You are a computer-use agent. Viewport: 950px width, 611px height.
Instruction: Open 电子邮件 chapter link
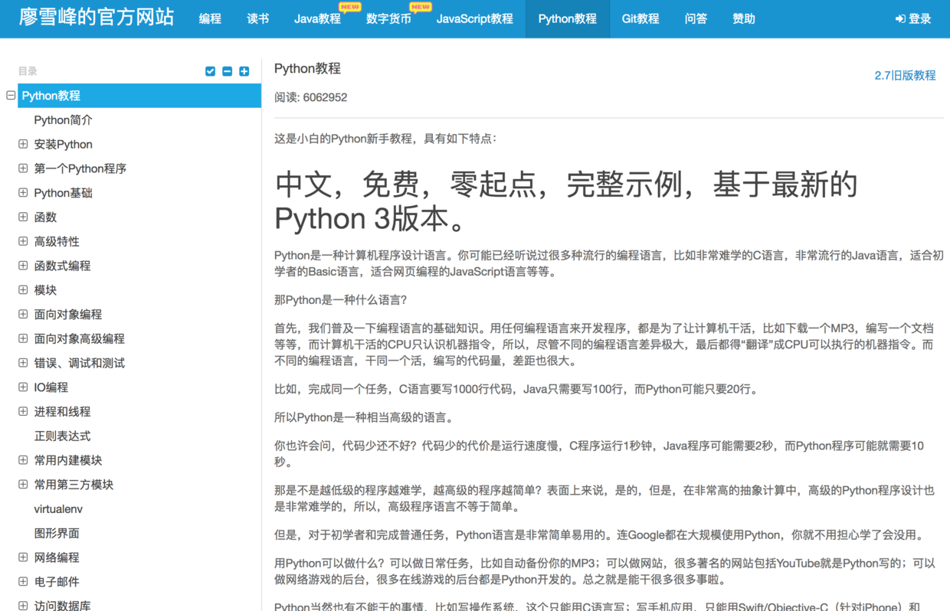click(57, 582)
